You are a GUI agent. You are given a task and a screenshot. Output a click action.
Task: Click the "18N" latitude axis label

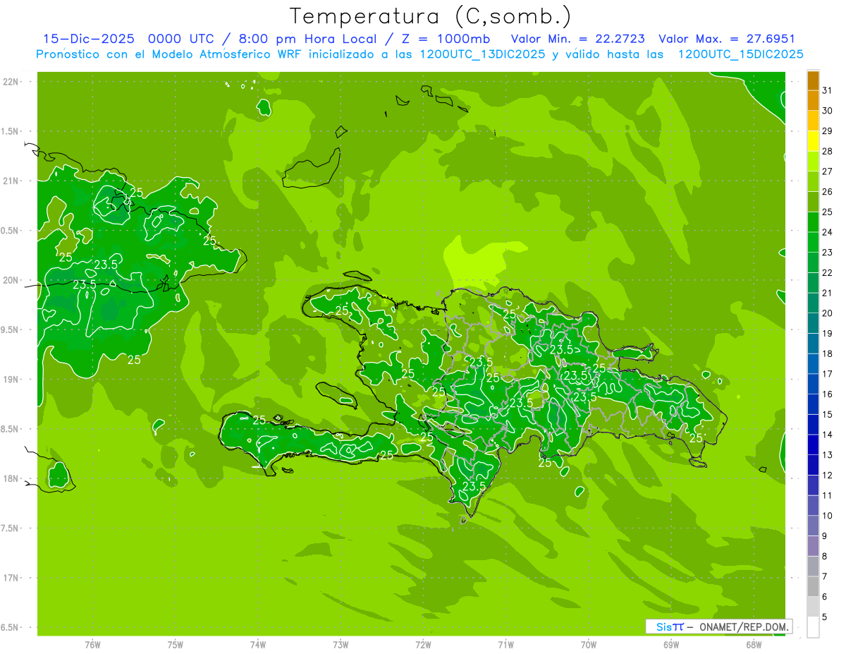(11, 478)
